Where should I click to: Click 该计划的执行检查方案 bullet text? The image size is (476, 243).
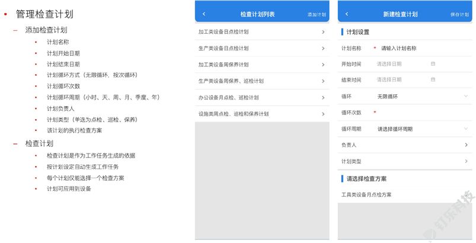pyautogui.click(x=74, y=130)
